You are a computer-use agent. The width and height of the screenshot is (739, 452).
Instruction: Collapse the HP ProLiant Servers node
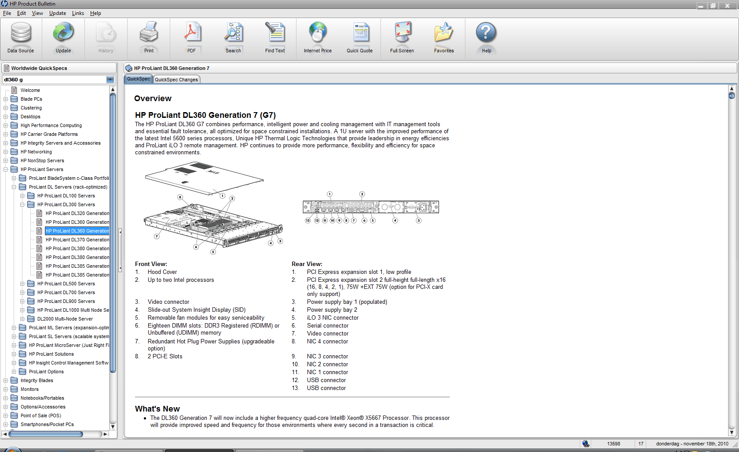[x=5, y=169]
